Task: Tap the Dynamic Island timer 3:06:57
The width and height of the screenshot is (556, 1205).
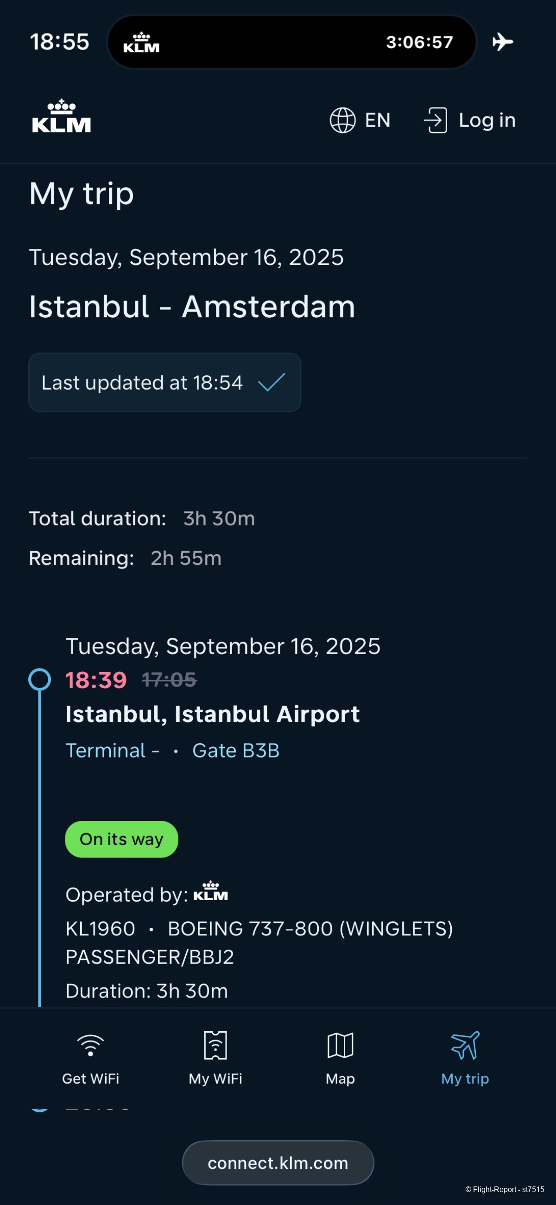Action: [x=419, y=43]
